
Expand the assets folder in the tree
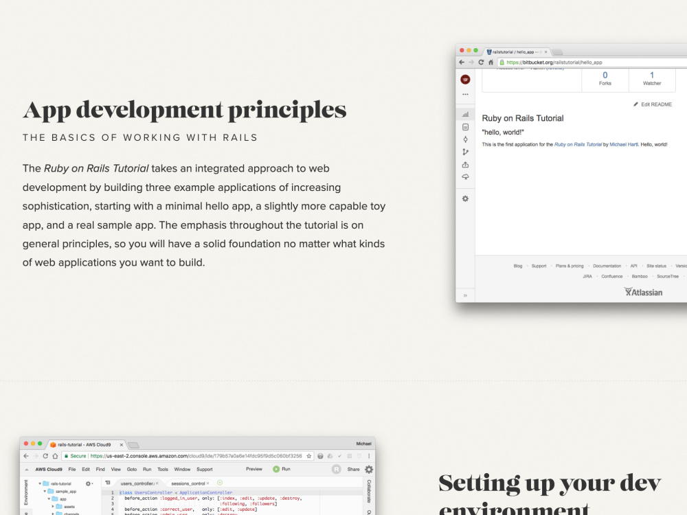click(53, 506)
